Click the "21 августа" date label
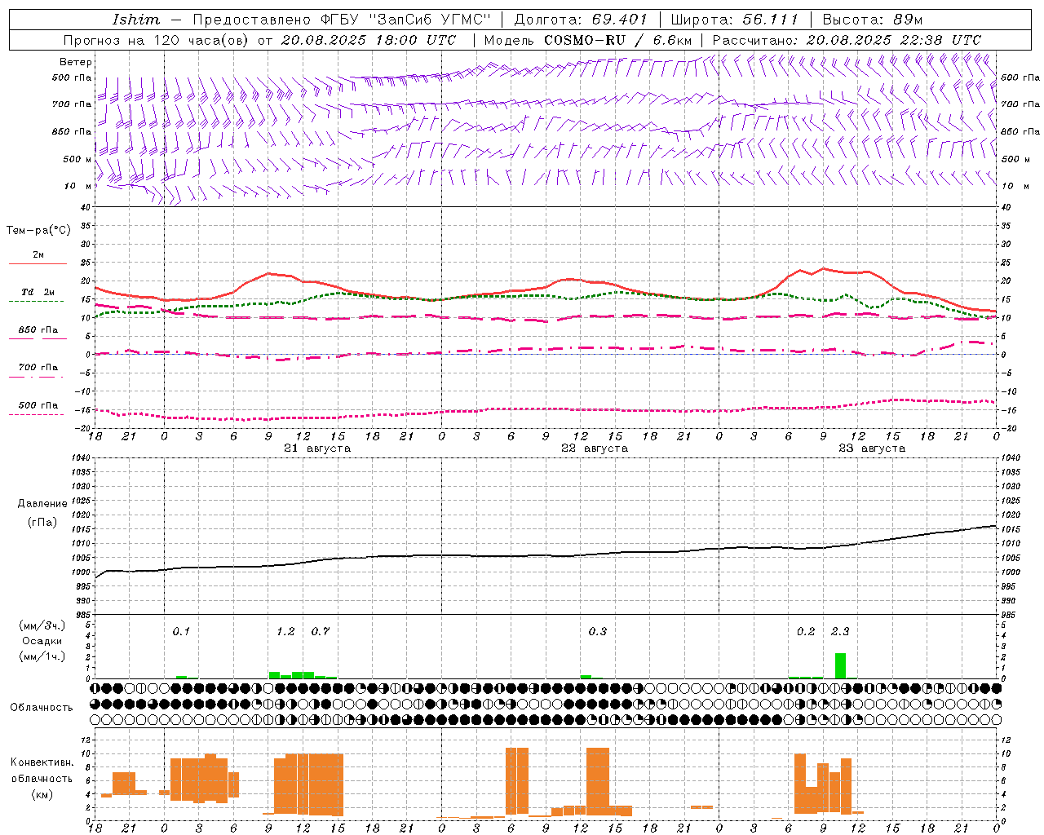The width and height of the screenshot is (1044, 835). point(317,448)
